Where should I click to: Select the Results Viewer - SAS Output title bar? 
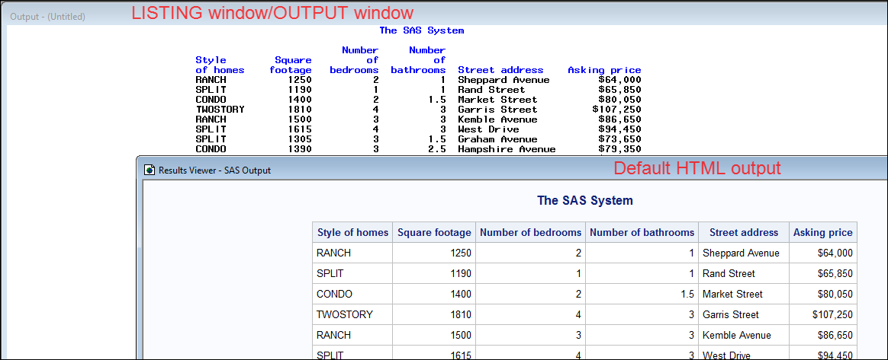point(214,170)
